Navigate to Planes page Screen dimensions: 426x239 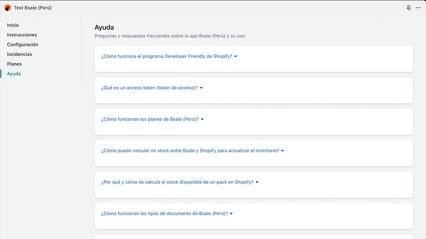tap(14, 64)
